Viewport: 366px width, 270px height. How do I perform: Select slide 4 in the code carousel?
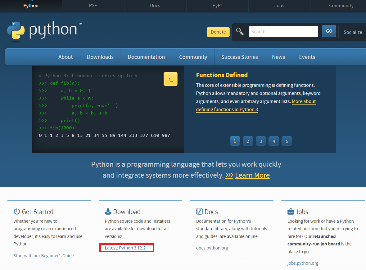(274, 141)
